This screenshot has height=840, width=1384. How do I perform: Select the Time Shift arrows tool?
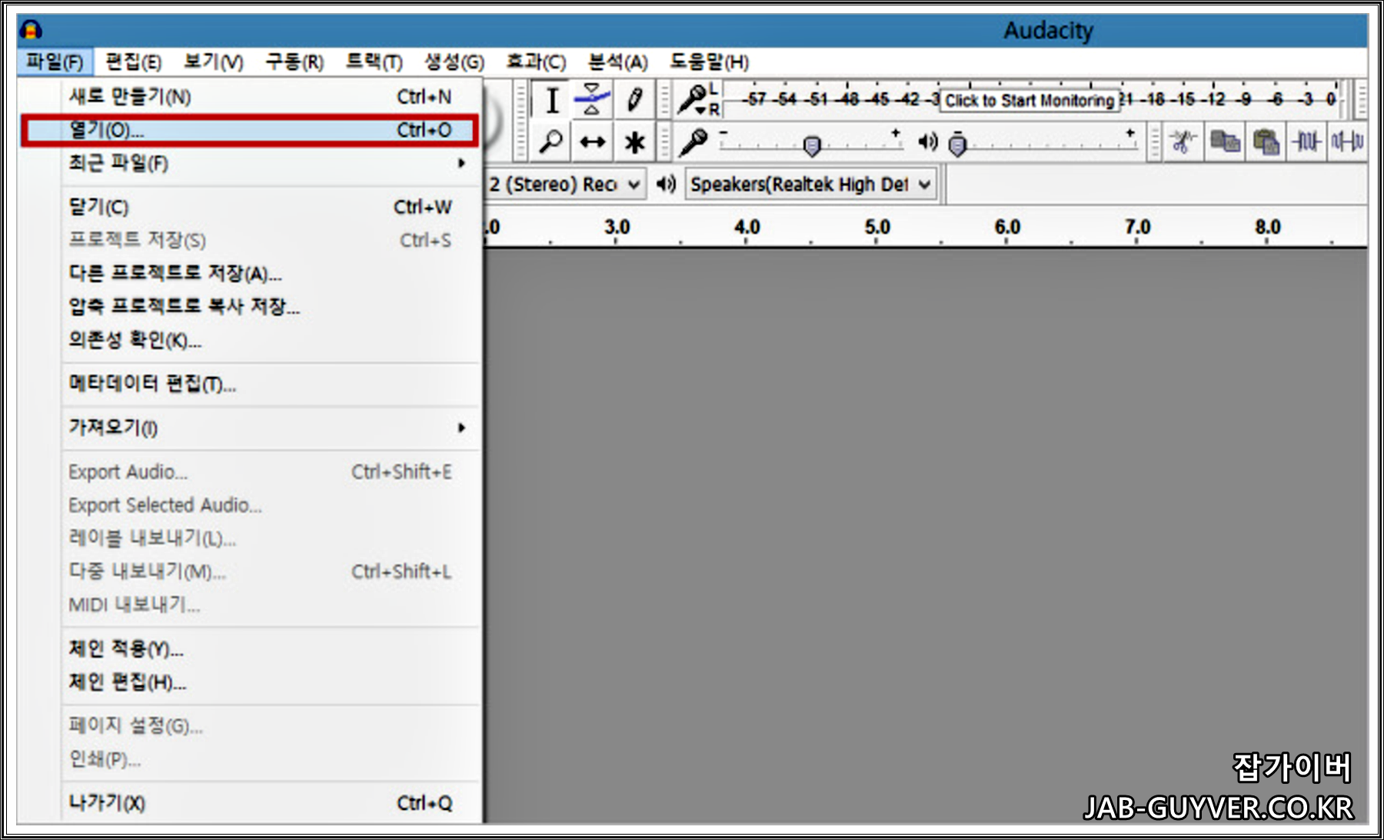(x=592, y=142)
